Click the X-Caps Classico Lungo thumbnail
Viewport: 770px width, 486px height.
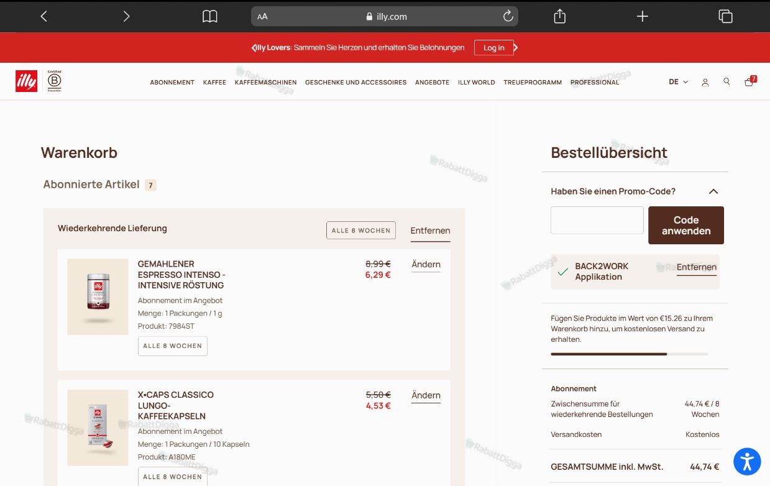tap(98, 428)
